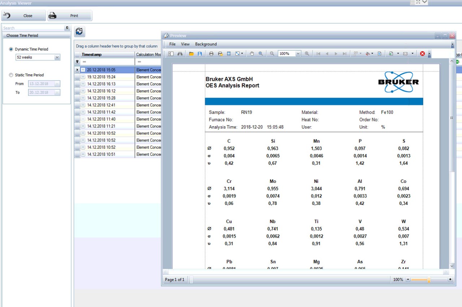This screenshot has width=462, height=307.
Task: Save the report using the save icon
Action: [199, 53]
